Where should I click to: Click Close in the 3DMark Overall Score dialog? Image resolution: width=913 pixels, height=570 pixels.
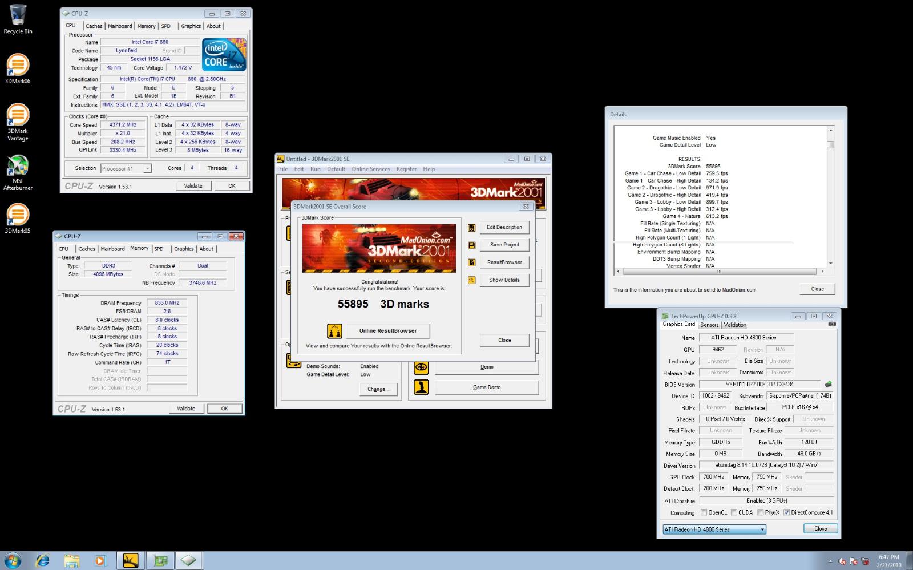(504, 340)
